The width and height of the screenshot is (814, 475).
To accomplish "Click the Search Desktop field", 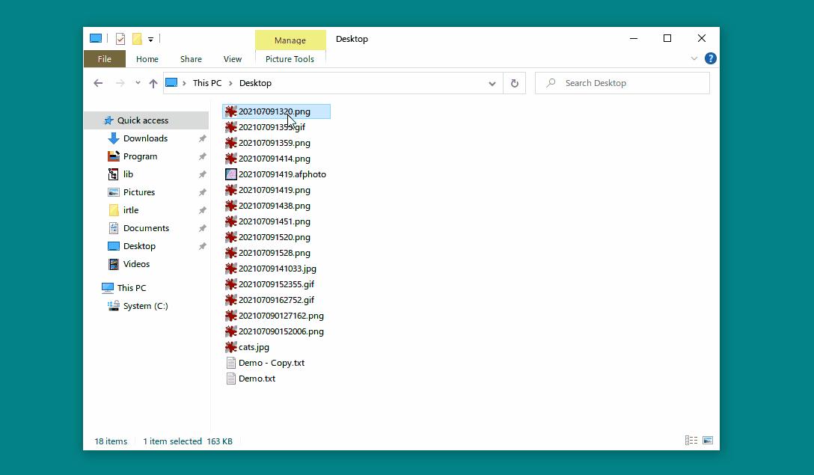I will click(x=622, y=83).
